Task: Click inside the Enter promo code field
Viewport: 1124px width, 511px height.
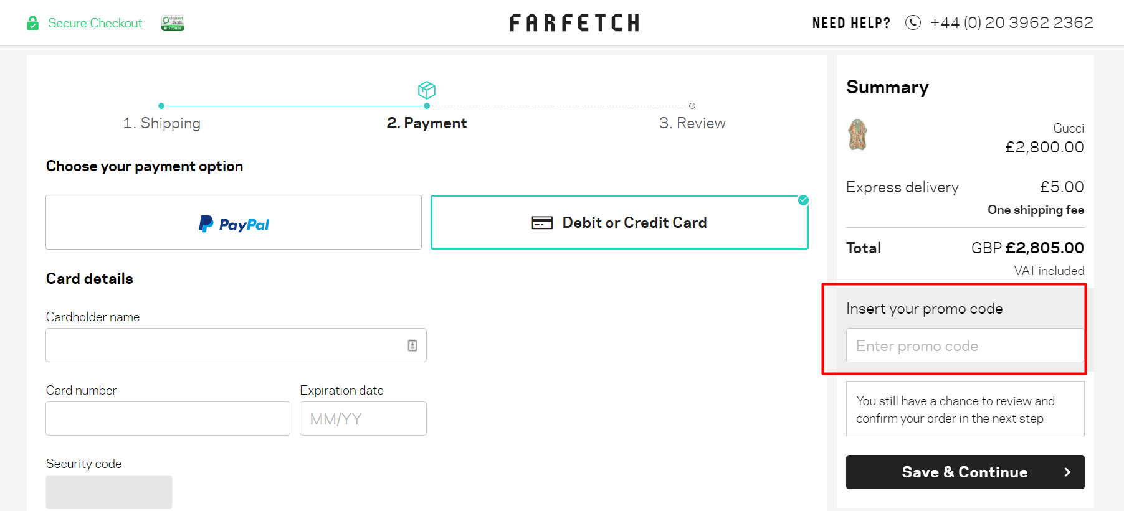Action: 964,345
